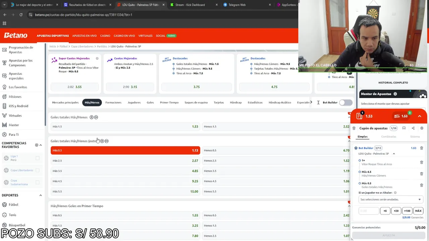Remove Más 0.5 Goles totales selection from betslip
This screenshot has width=429, height=241.
pos(422,185)
